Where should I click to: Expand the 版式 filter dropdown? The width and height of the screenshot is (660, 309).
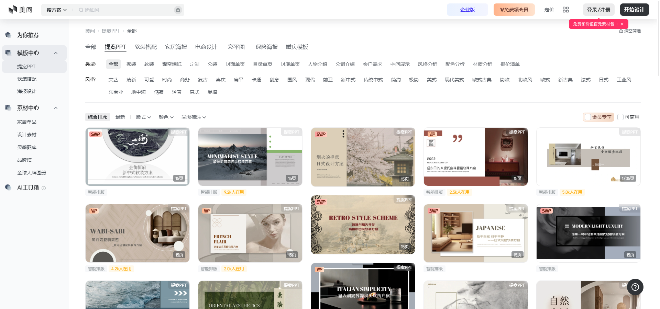143,117
